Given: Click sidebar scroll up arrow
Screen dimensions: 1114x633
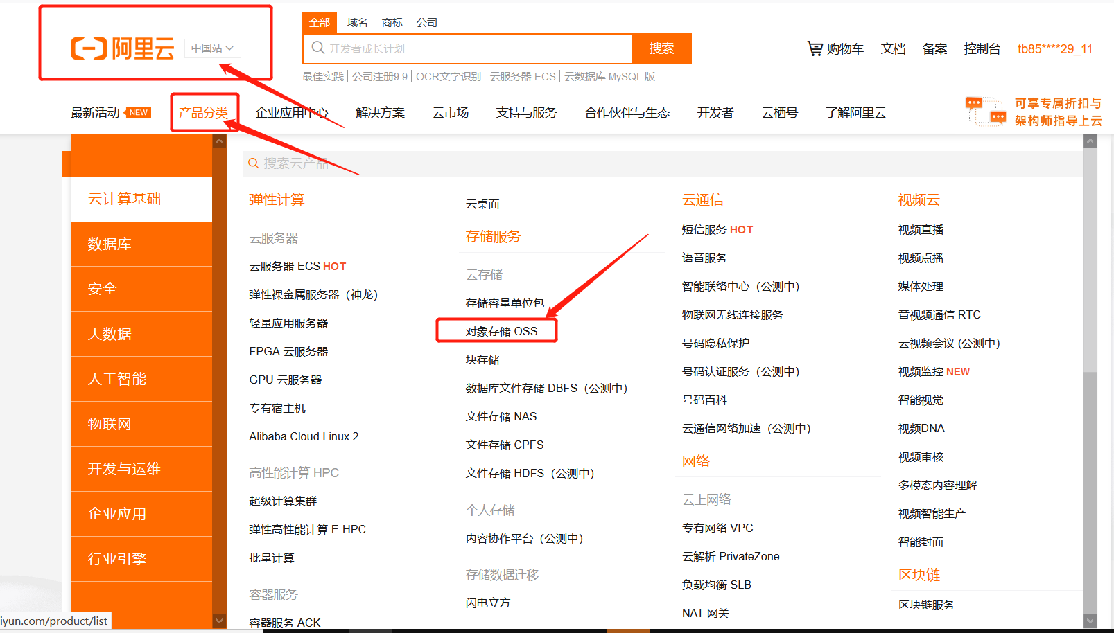Looking at the screenshot, I should pos(220,141).
